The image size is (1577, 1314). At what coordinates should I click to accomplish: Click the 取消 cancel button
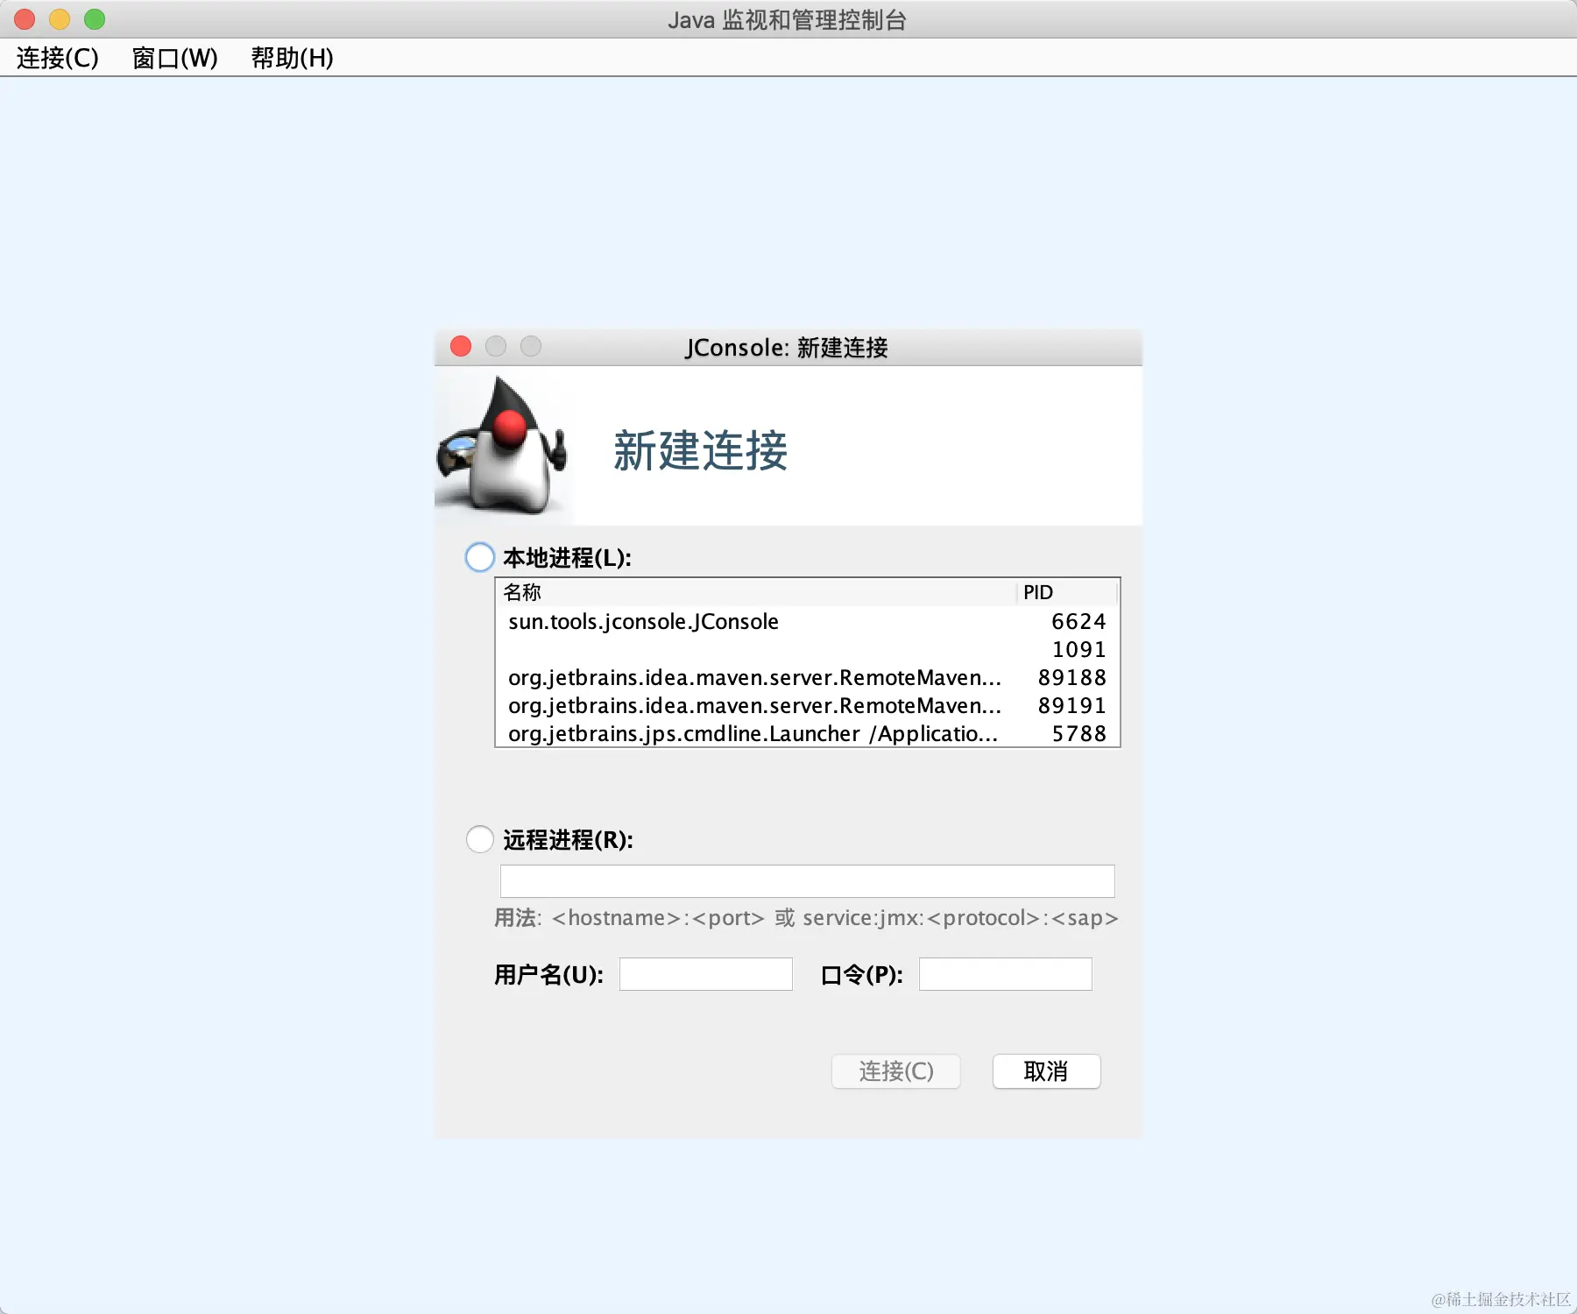[1046, 1071]
